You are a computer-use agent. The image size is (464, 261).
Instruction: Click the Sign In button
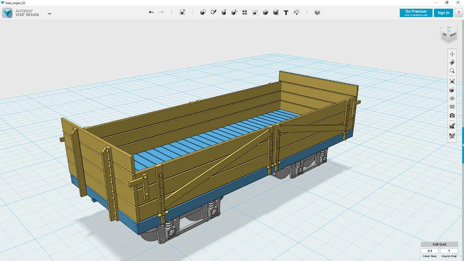point(443,13)
